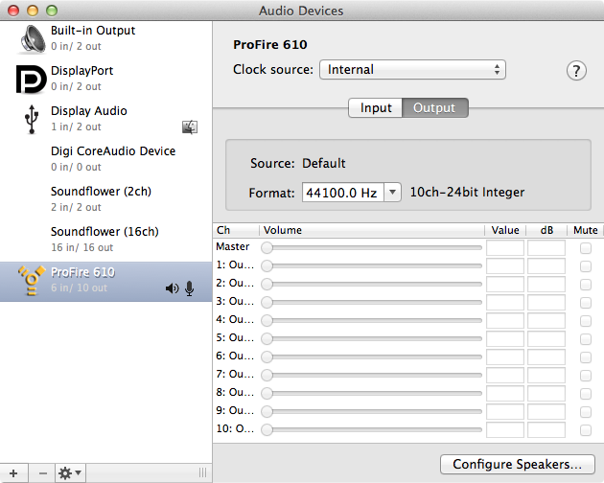The image size is (604, 483).
Task: Select Digi CoreAudio Device in the list
Action: tap(105, 159)
